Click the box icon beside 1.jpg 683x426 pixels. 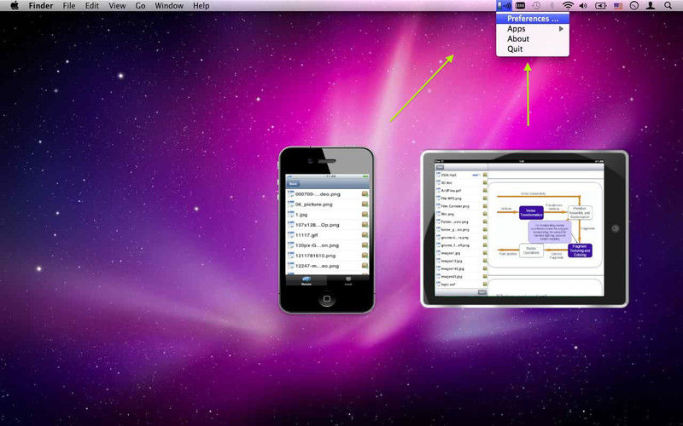point(365,215)
